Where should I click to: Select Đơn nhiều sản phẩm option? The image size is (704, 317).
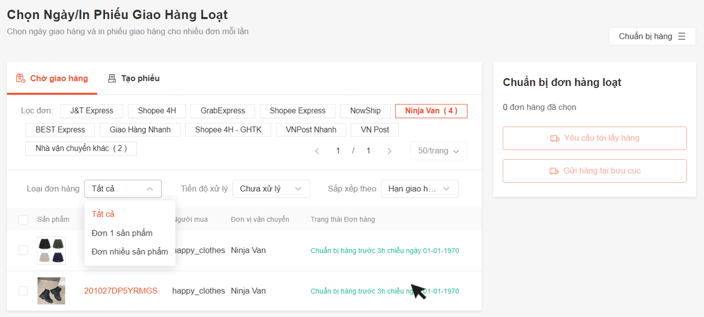130,251
